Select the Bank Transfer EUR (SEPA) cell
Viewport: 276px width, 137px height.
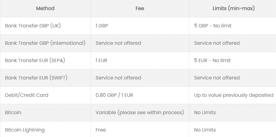35,61
